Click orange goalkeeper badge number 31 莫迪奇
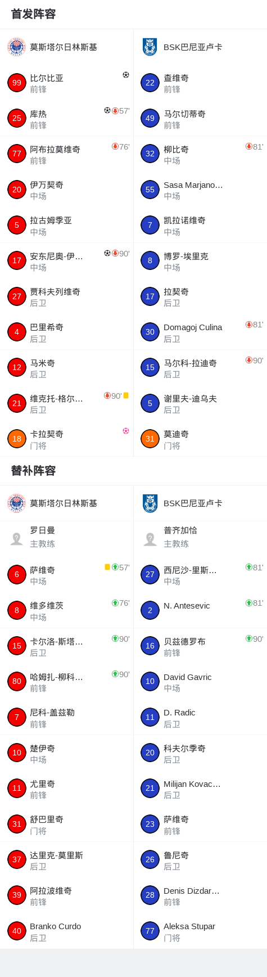The width and height of the screenshot is (267, 977). pos(150,439)
